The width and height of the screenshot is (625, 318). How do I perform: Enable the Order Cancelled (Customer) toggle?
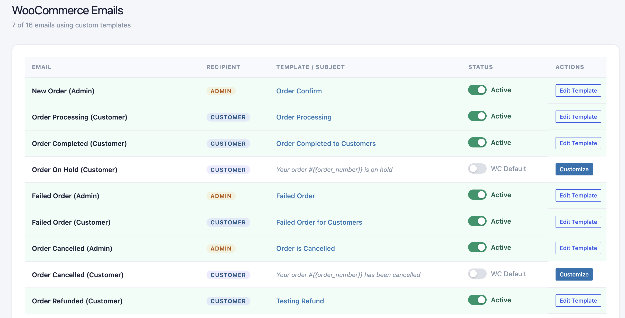[x=477, y=274]
